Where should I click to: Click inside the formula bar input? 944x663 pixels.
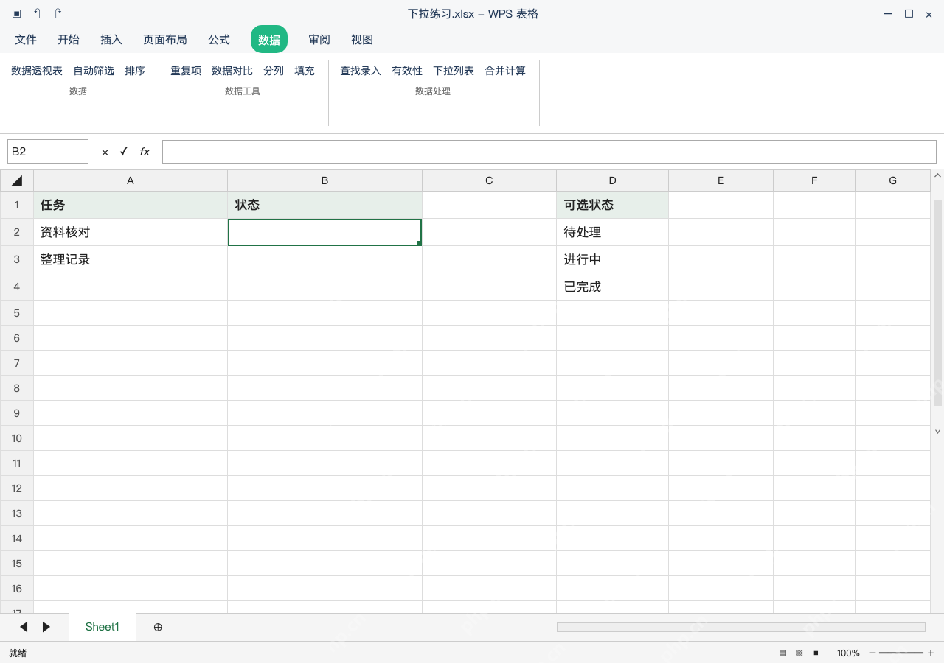point(549,152)
